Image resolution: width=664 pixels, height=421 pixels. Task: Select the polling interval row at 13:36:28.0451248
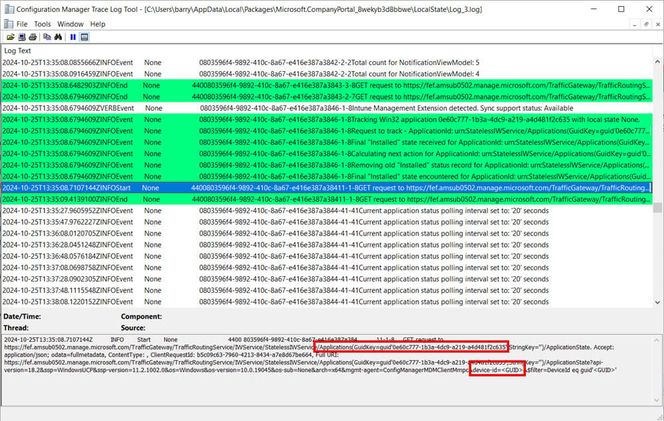coord(327,245)
